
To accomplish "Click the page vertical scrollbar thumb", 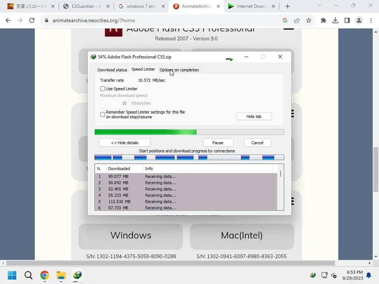I will coord(376,169).
